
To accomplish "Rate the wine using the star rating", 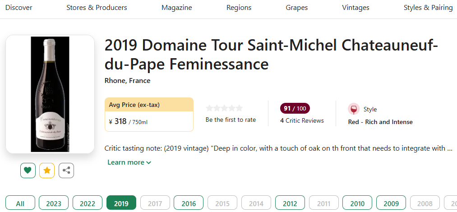I will [x=224, y=108].
